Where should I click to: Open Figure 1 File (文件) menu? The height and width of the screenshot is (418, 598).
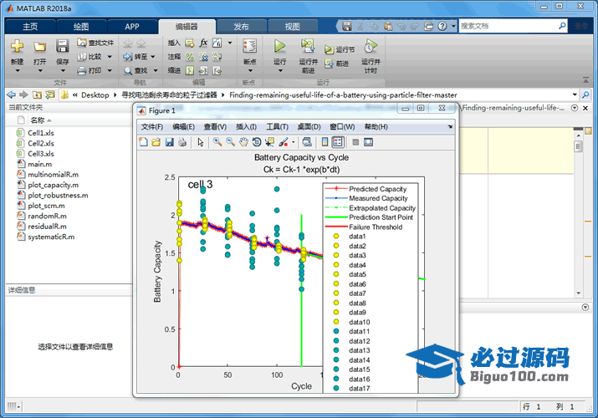coord(151,127)
